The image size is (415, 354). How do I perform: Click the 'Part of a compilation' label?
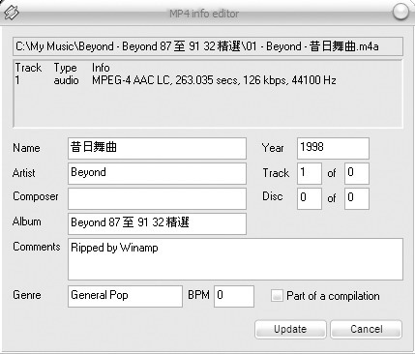point(333,296)
